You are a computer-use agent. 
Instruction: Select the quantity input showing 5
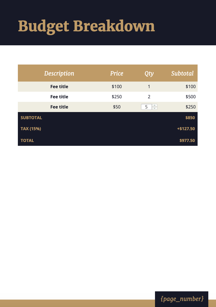(146, 107)
